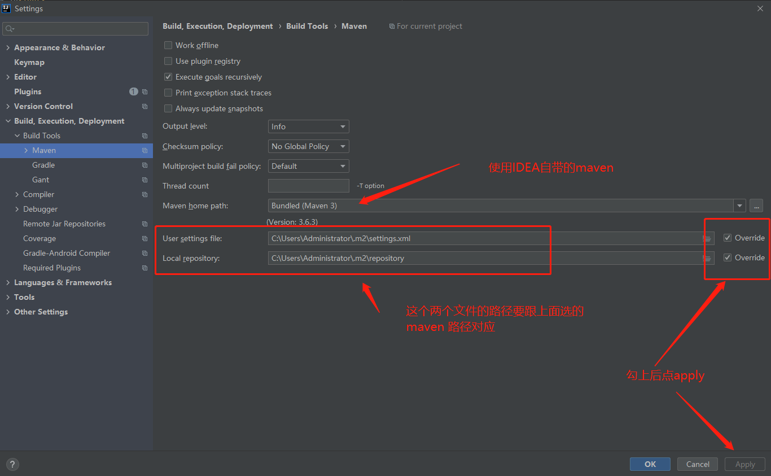Viewport: 771px width, 476px height.
Task: Select Gradle under Build Tools
Action: click(x=43, y=165)
